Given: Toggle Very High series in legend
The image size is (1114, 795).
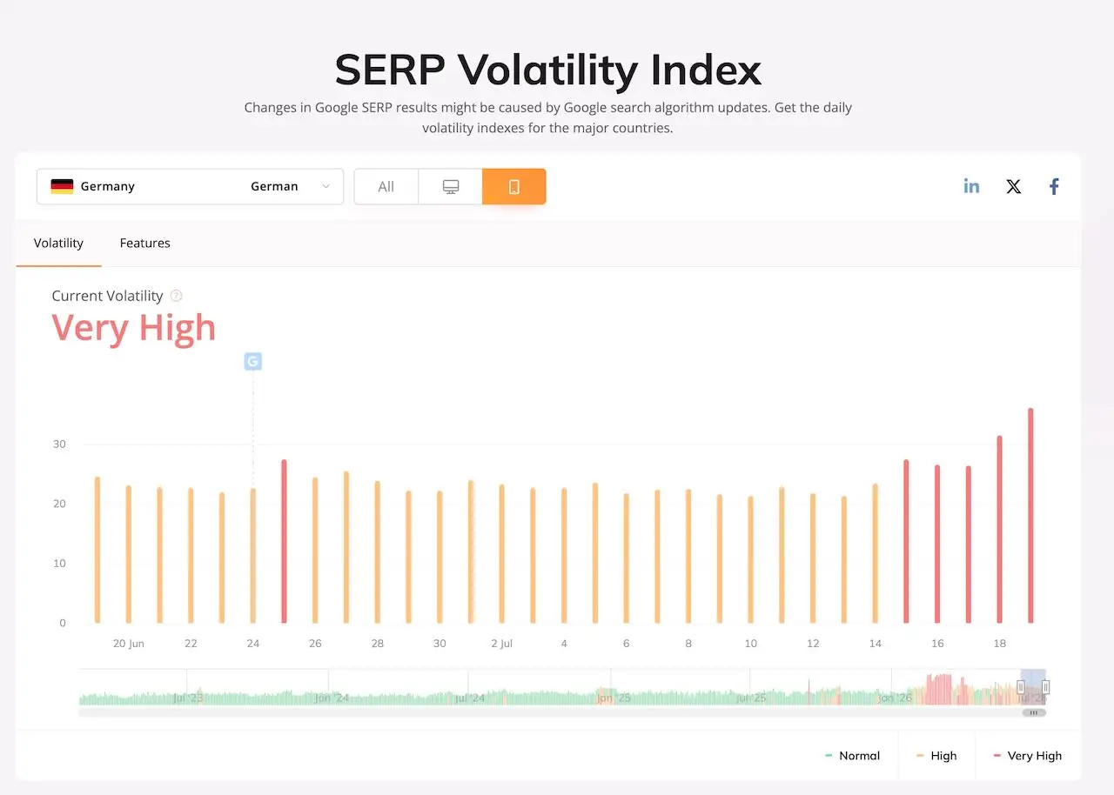Looking at the screenshot, I should point(1027,756).
